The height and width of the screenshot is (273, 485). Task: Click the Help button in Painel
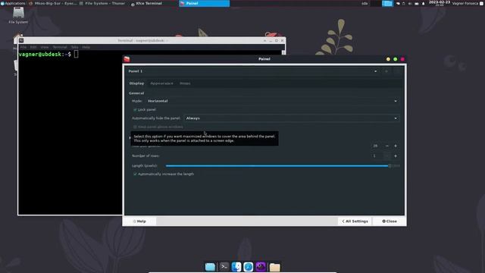[x=139, y=221]
